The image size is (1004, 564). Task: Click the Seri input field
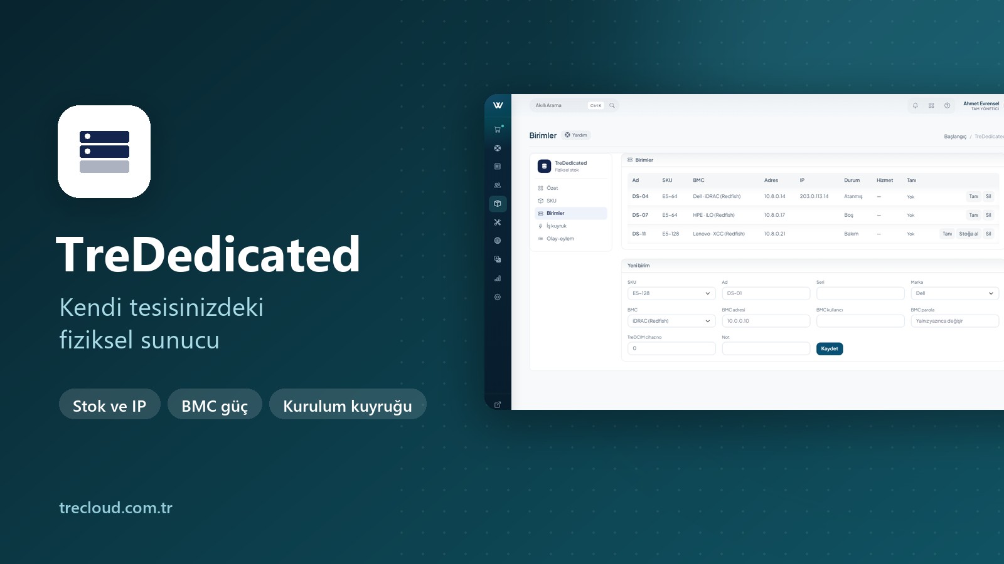pos(860,293)
